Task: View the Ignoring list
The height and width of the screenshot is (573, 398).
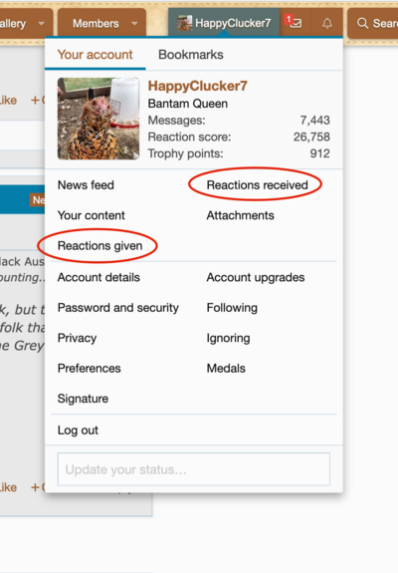Action: coord(229,339)
